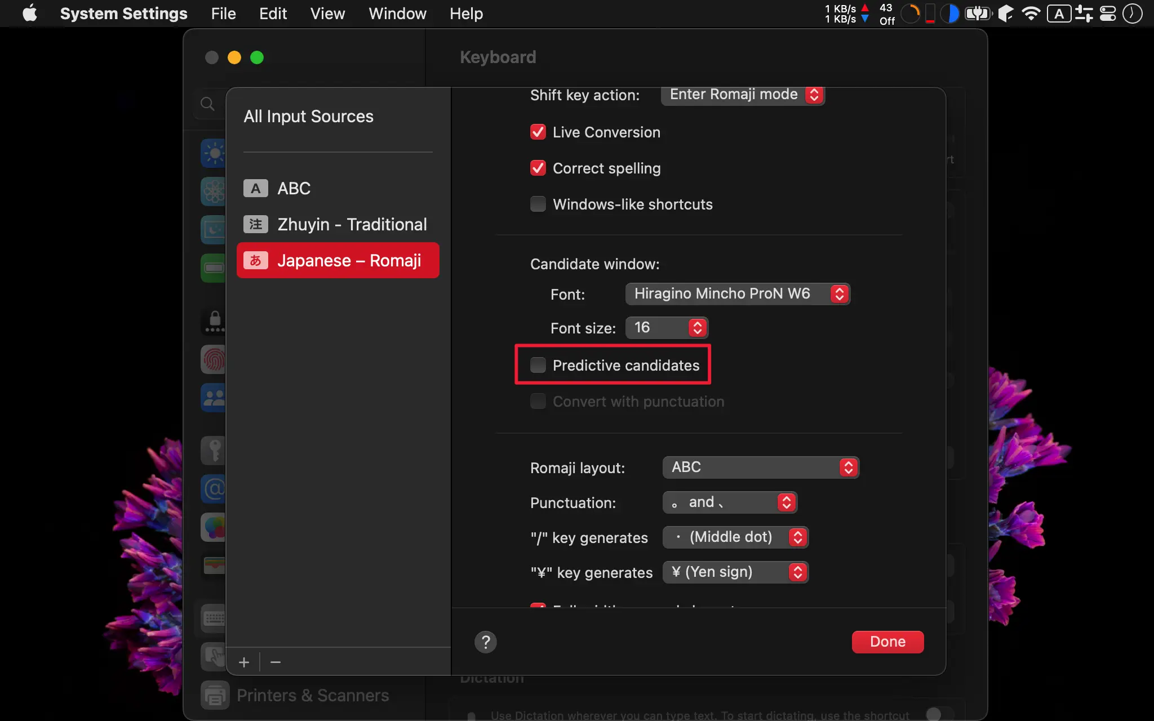Open the "¥" key generates dropdown

(x=735, y=572)
